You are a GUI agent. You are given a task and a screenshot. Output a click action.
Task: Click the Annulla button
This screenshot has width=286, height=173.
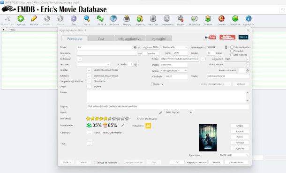(x=216, y=162)
